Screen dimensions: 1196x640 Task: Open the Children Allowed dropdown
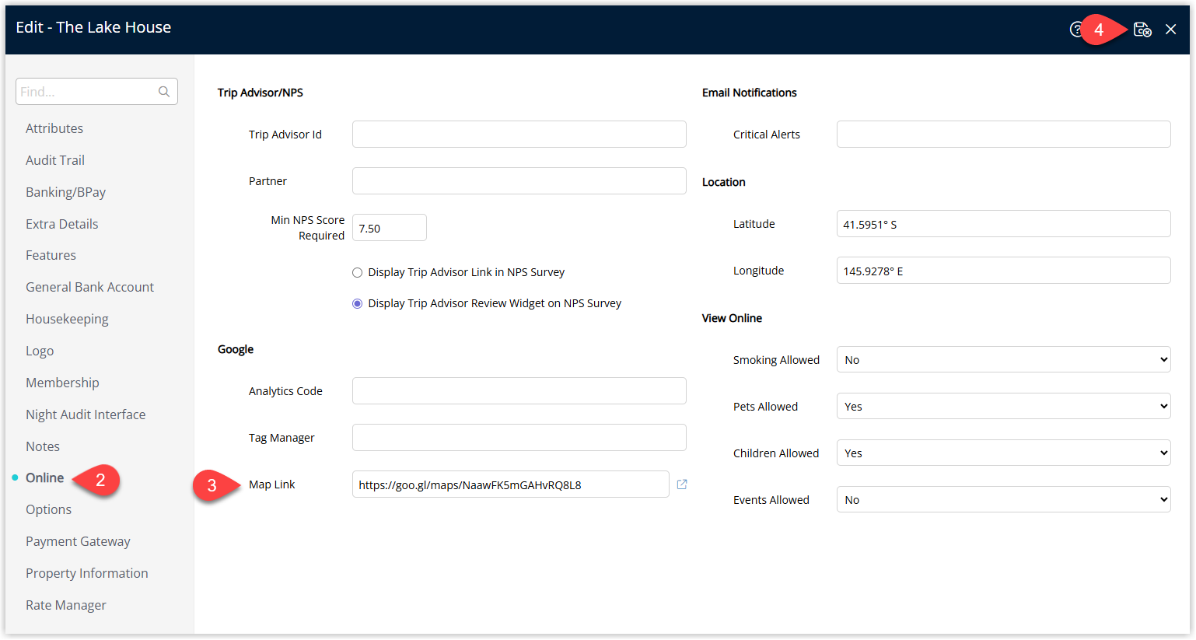1003,453
